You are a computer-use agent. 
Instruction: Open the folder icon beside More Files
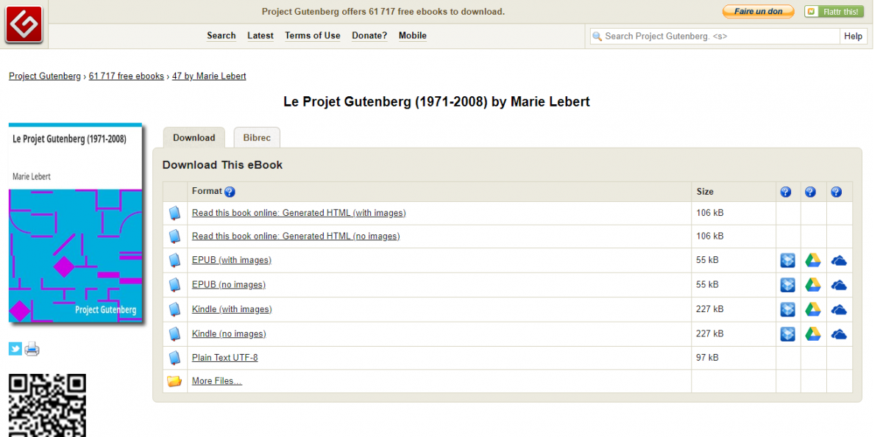click(x=174, y=380)
